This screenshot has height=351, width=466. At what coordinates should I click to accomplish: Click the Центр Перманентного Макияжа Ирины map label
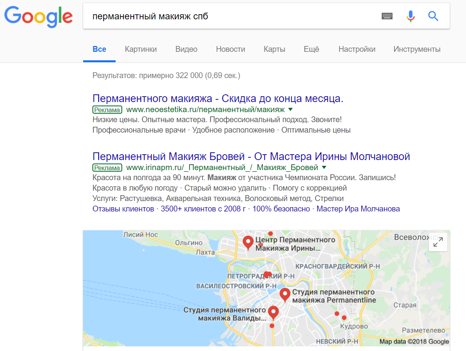tap(295, 244)
